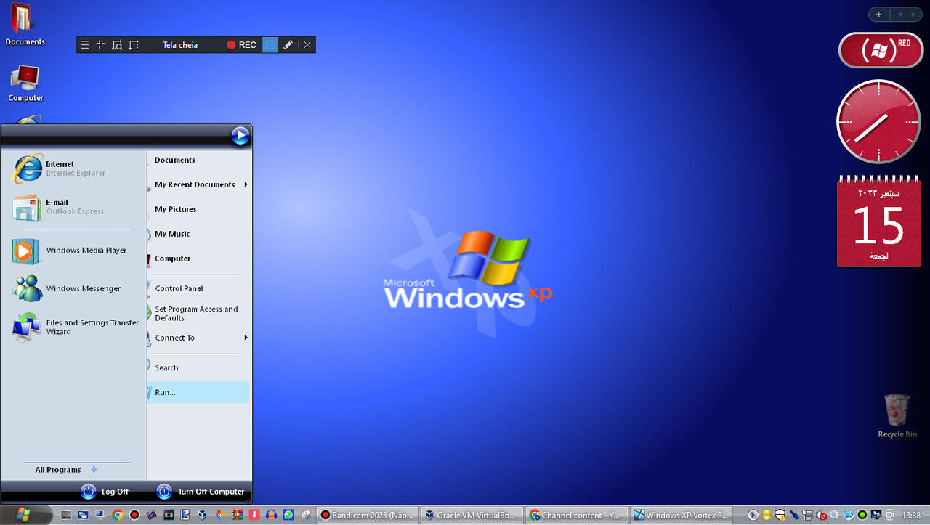Screen dimensions: 930x525
Task: Open WinRAR icon in taskbar quick launch
Action: [237, 515]
